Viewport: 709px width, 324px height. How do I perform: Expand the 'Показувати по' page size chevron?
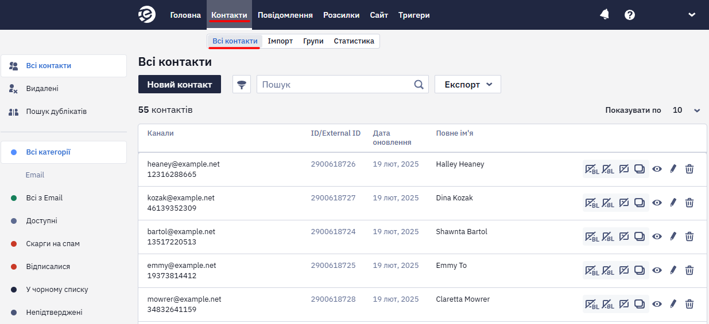[697, 110]
